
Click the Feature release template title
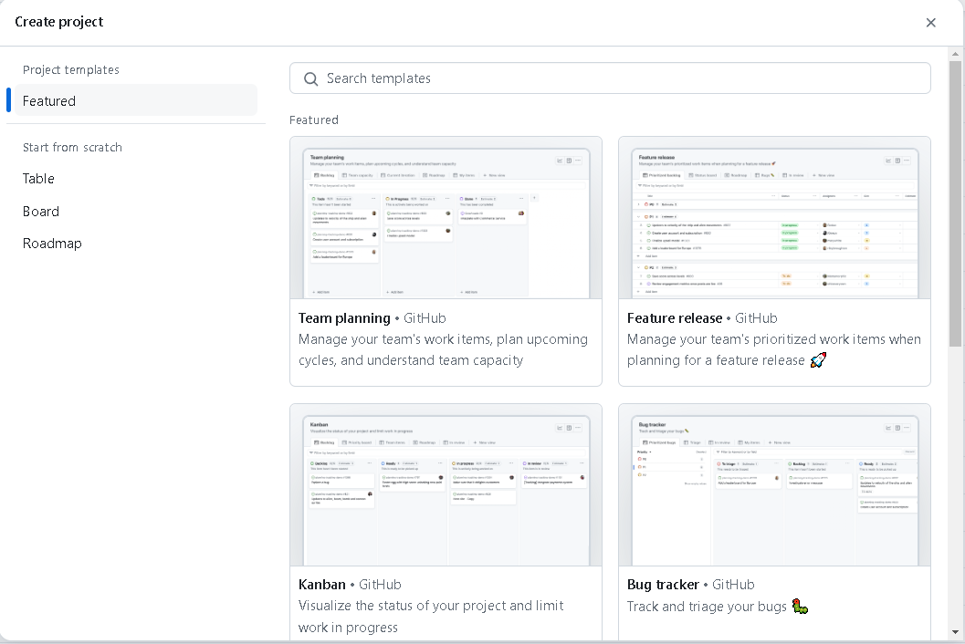pos(675,318)
